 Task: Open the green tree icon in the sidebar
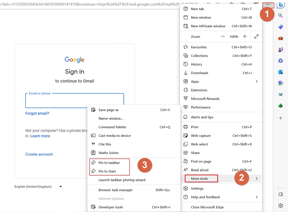click(x=281, y=106)
